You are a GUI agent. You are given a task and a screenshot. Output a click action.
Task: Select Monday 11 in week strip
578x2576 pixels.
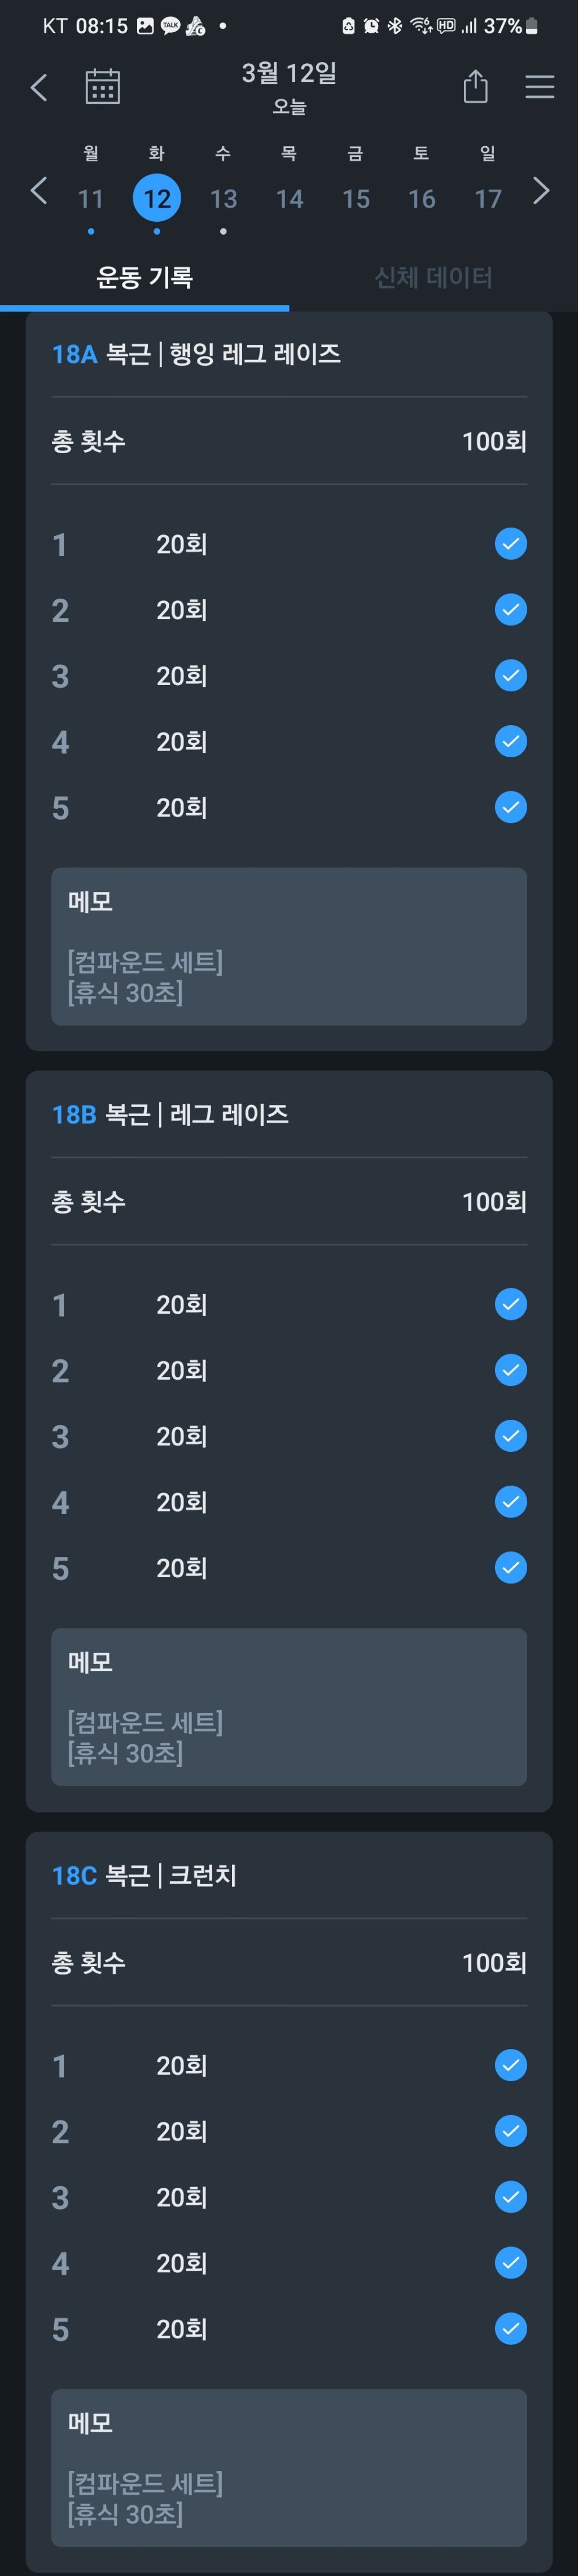coord(91,198)
